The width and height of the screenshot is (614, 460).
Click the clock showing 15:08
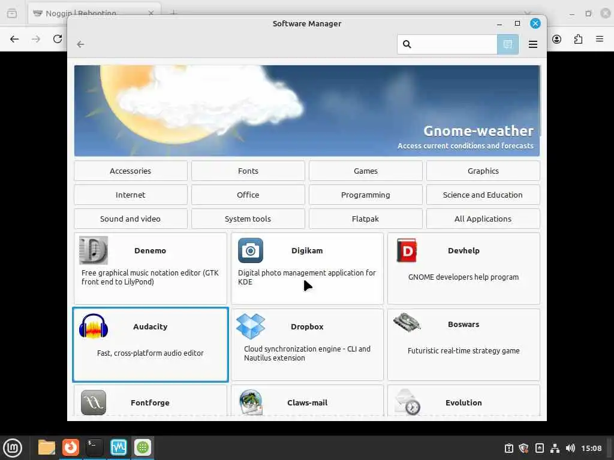591,448
